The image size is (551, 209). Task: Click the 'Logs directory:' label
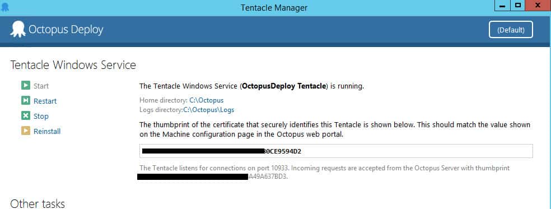point(161,110)
